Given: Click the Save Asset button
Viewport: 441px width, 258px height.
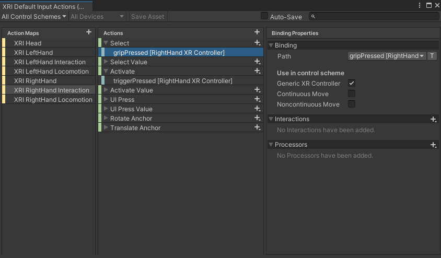Looking at the screenshot, I should pos(148,17).
